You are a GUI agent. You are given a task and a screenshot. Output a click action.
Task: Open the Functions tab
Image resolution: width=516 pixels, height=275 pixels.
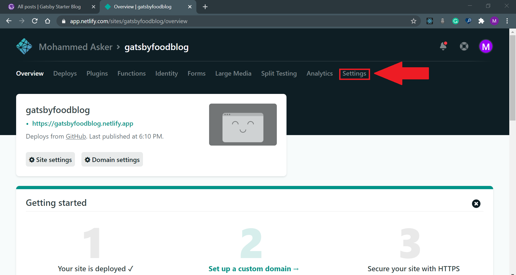[x=131, y=73]
